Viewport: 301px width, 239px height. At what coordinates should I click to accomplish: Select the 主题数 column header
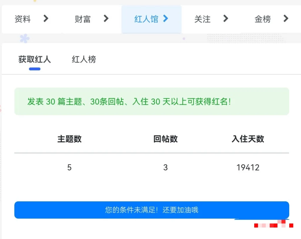(69, 139)
